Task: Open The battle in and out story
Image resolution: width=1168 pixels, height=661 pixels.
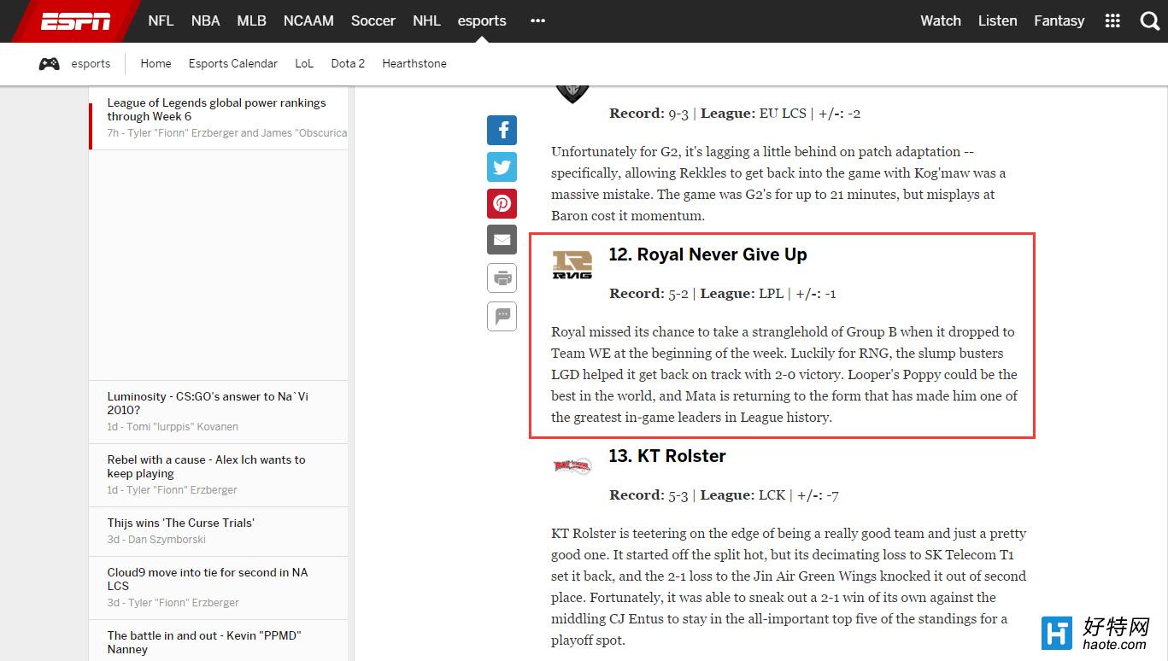Action: [204, 642]
